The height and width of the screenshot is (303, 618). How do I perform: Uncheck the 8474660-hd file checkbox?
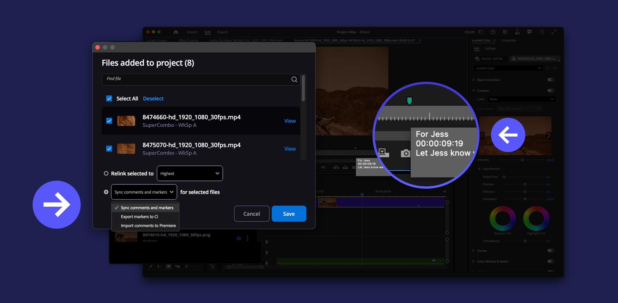point(109,121)
